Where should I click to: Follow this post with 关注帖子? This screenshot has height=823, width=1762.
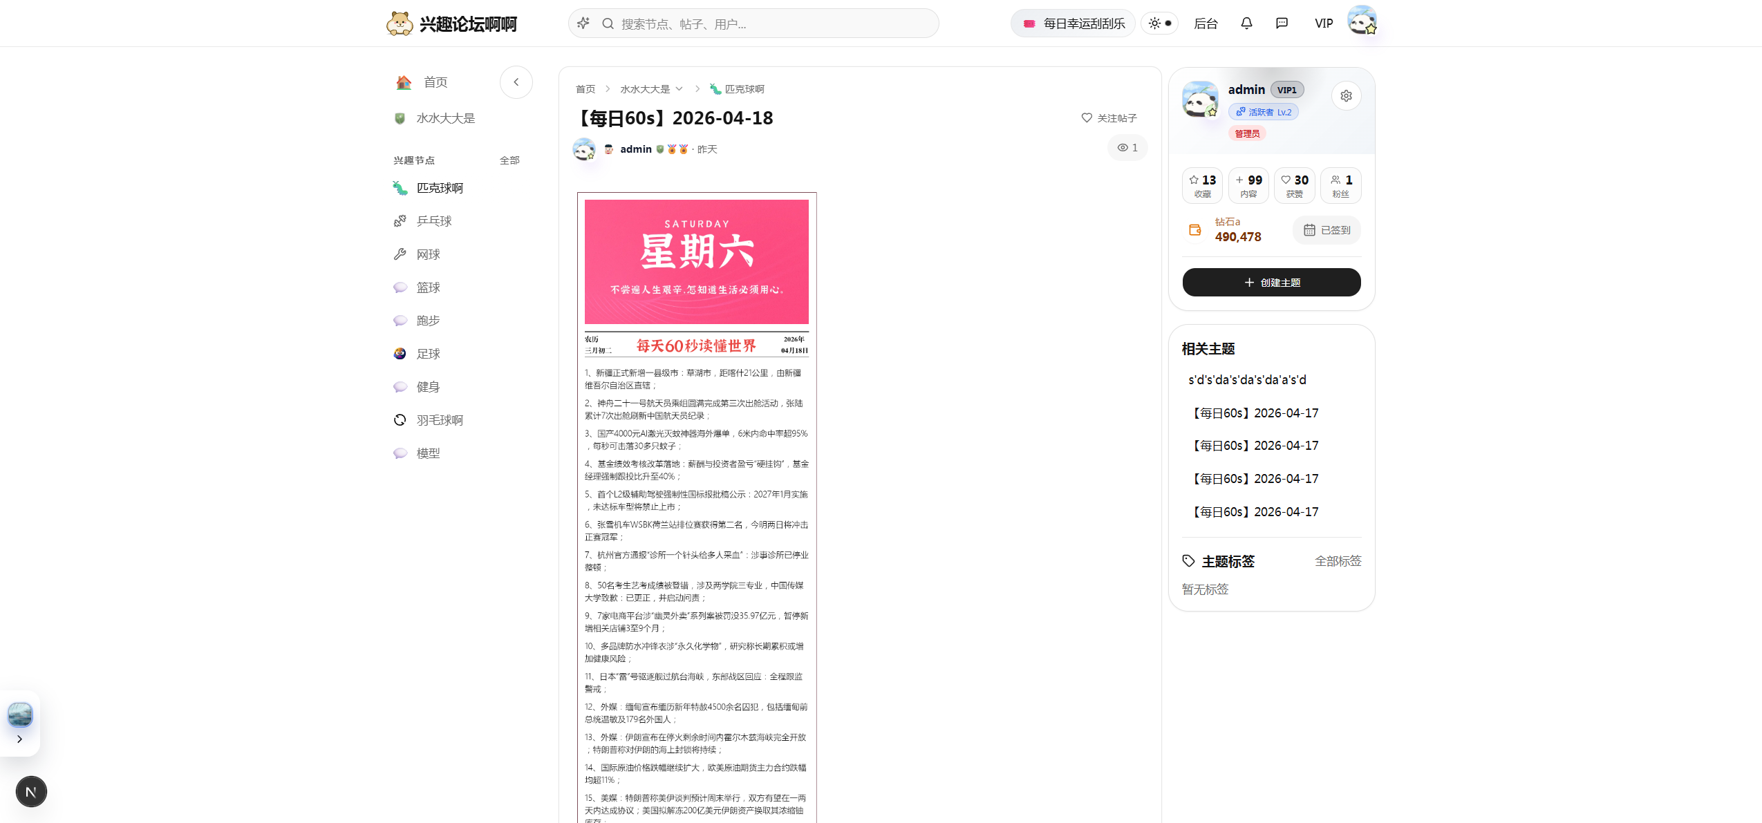(x=1109, y=118)
